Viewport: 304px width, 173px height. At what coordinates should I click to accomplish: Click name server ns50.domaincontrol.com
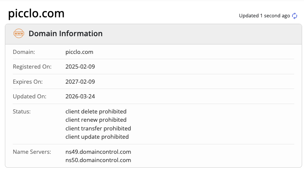(98, 160)
